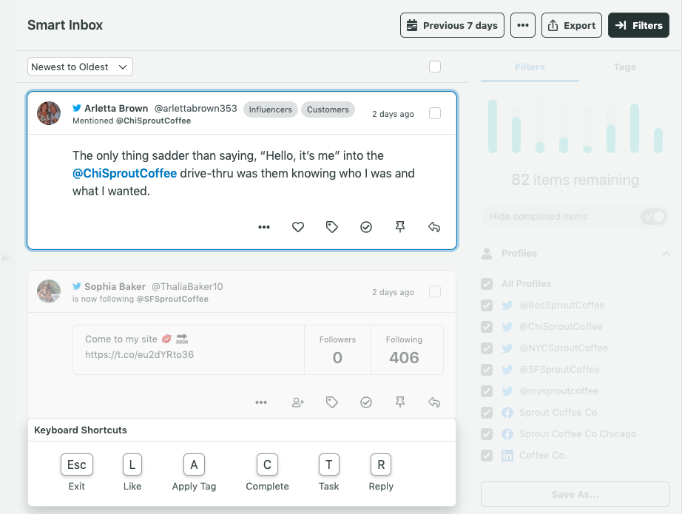Screen dimensions: 682x514
Task: Open @ChiSproutCoffee mention link in tweet
Action: 124,173
